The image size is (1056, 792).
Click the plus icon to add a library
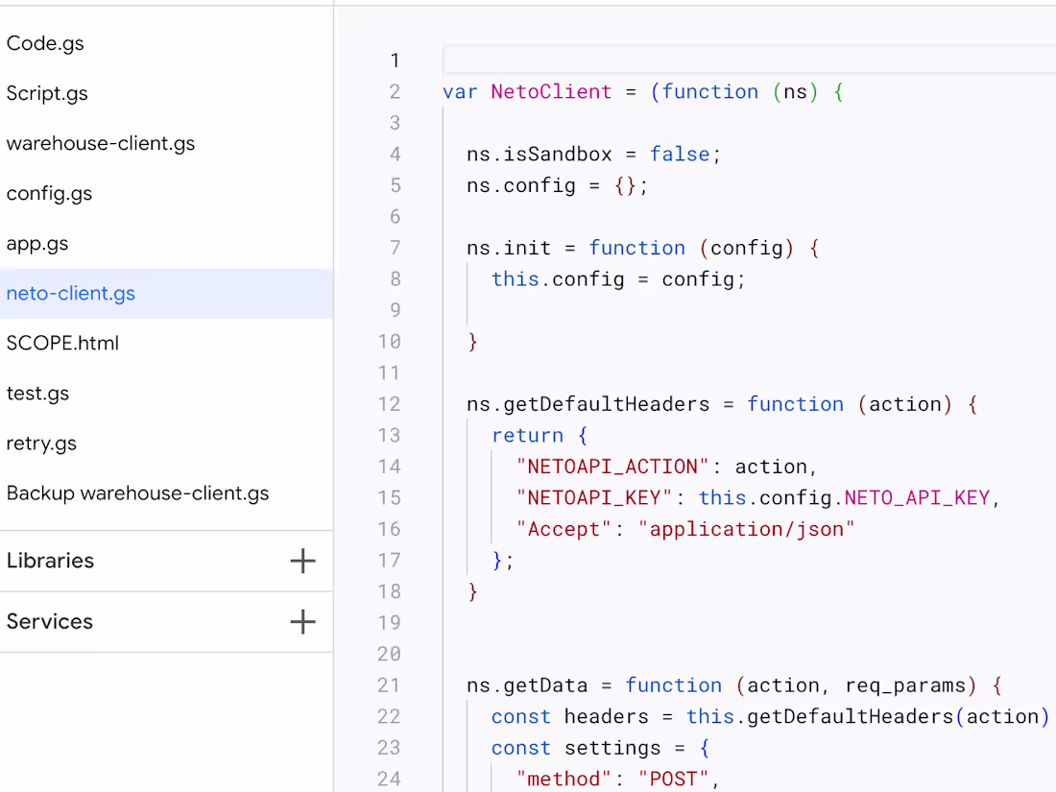(302, 561)
